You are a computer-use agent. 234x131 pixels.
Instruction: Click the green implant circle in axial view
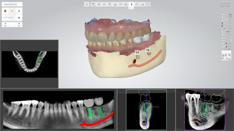[x=39, y=60]
